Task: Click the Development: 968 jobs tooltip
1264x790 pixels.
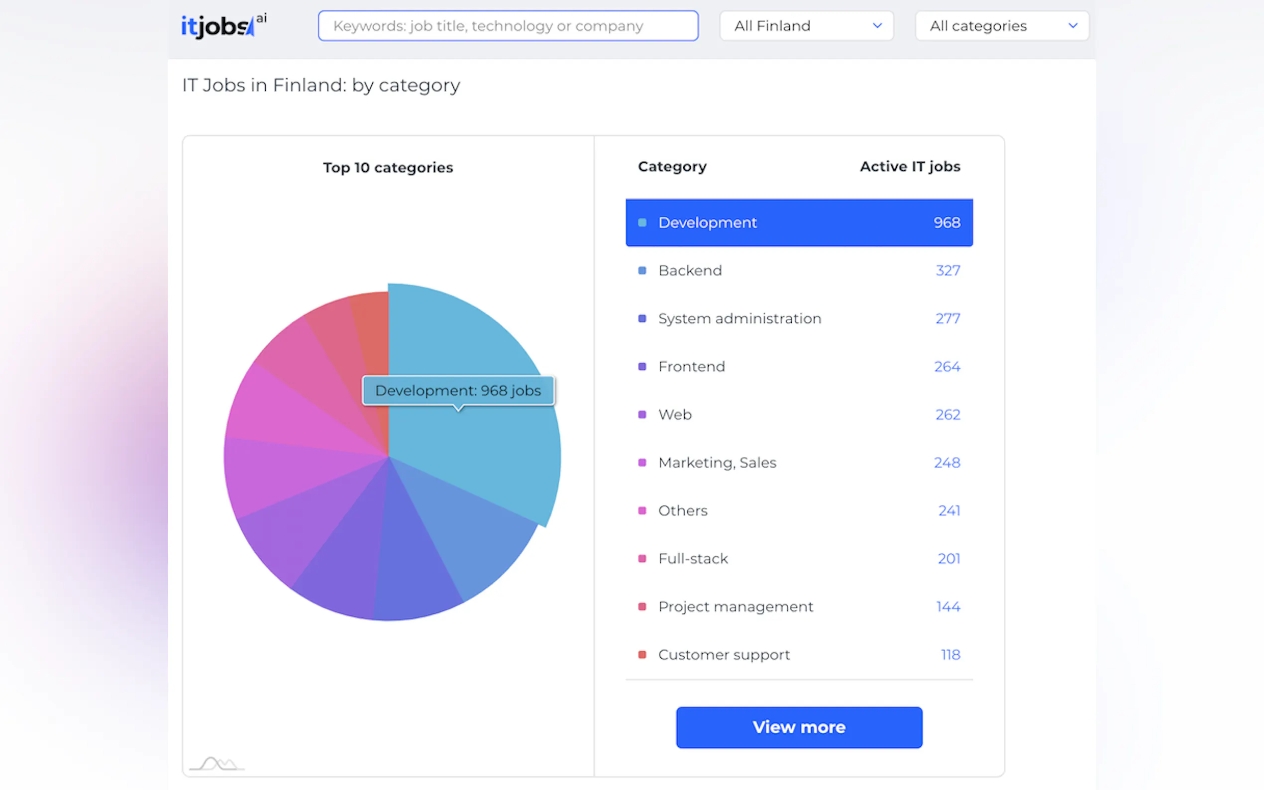Action: [x=458, y=391]
